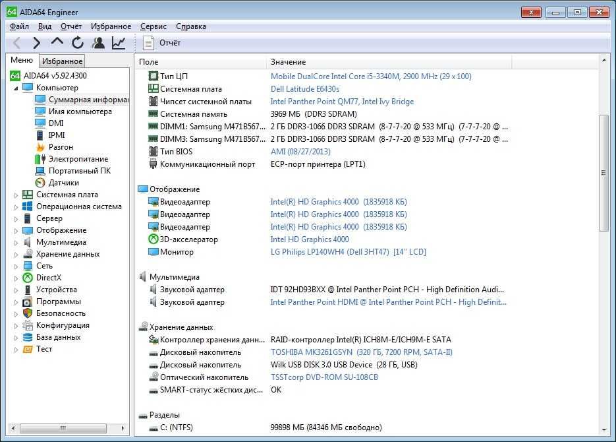Click the tree scroll right arrow
616x442 pixels.
coord(123,428)
